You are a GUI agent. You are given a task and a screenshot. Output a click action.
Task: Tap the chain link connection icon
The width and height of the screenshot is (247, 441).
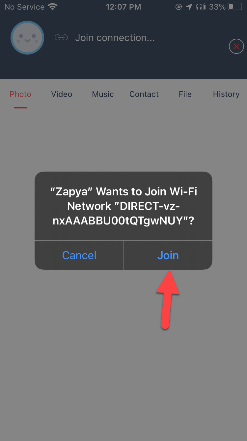pos(61,38)
